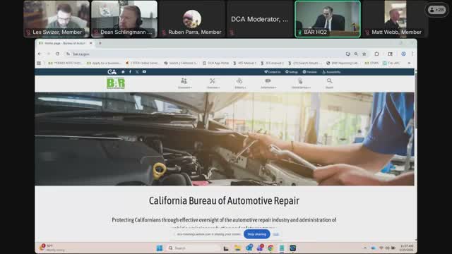
Task: Select the Home page Bureau of Automotive tab
Action: (x=65, y=43)
